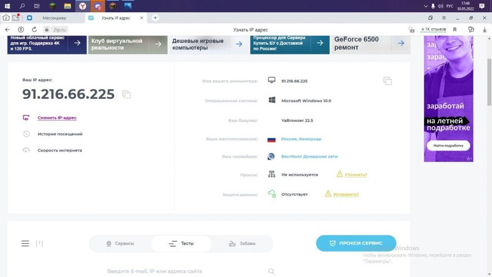This screenshot has height=277, width=492.
Task: Click the Найти подработку ad button
Action: pyautogui.click(x=448, y=146)
